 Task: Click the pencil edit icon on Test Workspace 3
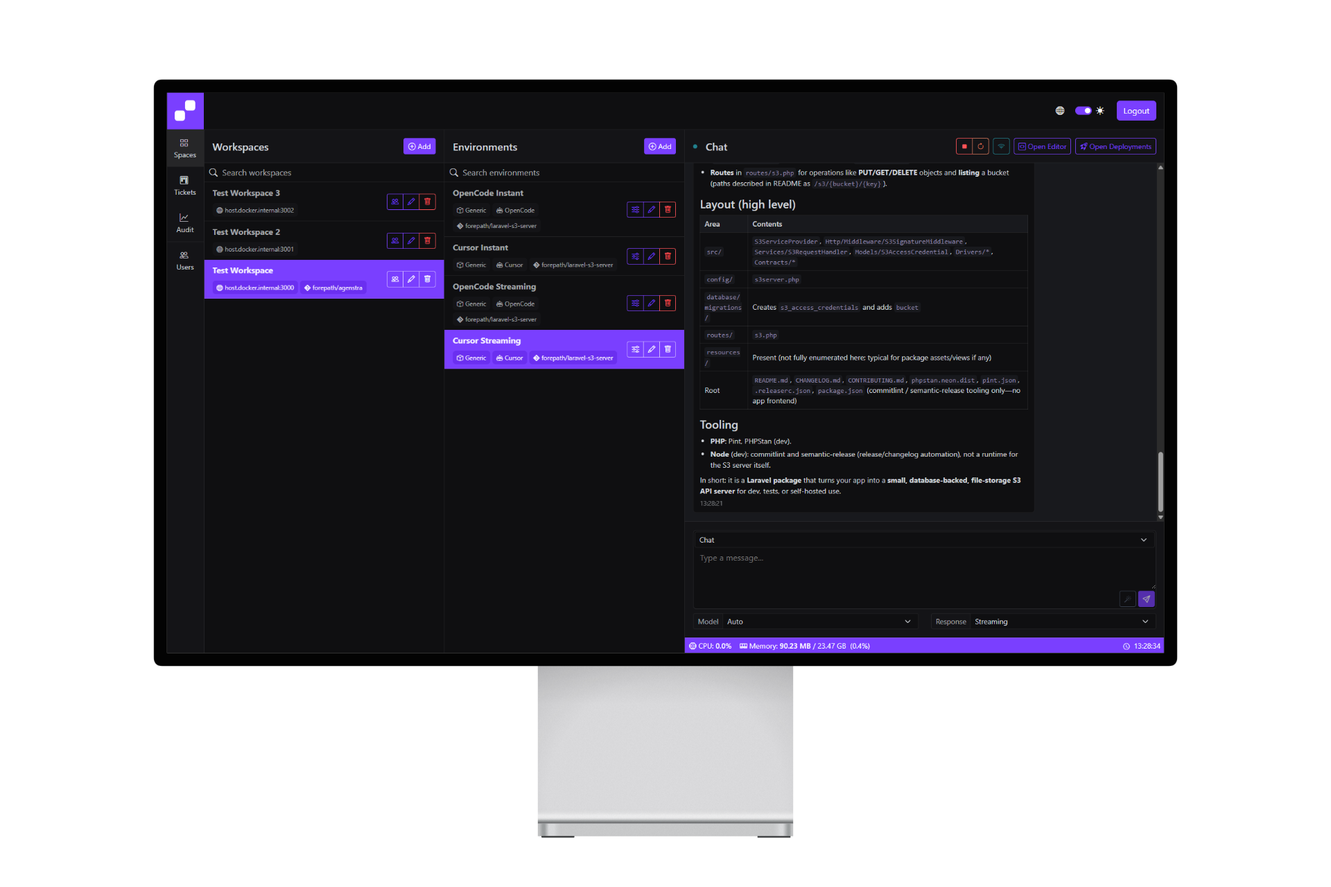tap(411, 202)
